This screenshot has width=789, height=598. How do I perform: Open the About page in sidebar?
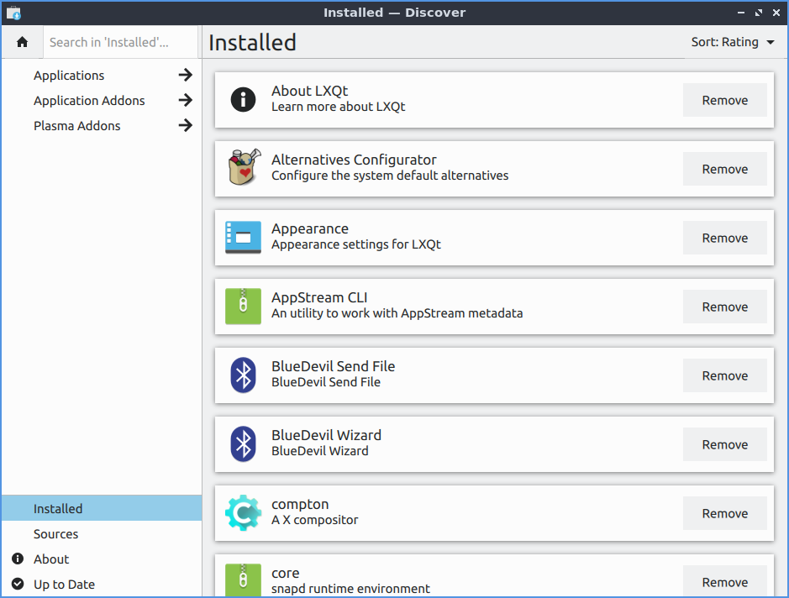click(x=51, y=559)
